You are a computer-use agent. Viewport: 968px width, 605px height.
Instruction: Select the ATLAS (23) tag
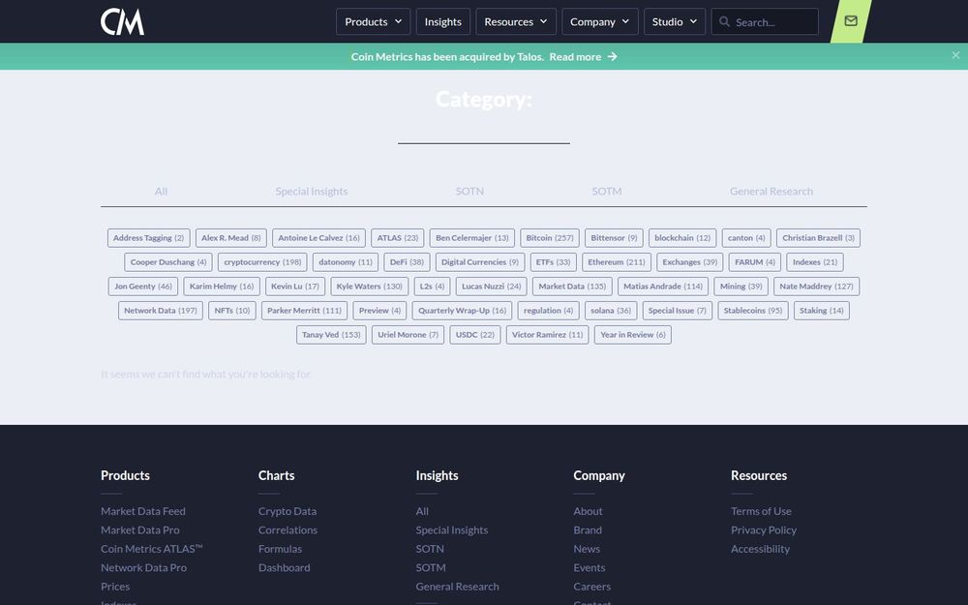[398, 238]
